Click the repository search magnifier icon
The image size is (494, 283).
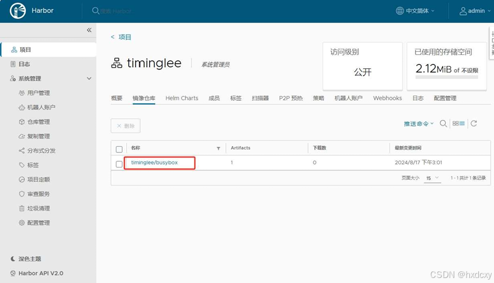(x=443, y=123)
